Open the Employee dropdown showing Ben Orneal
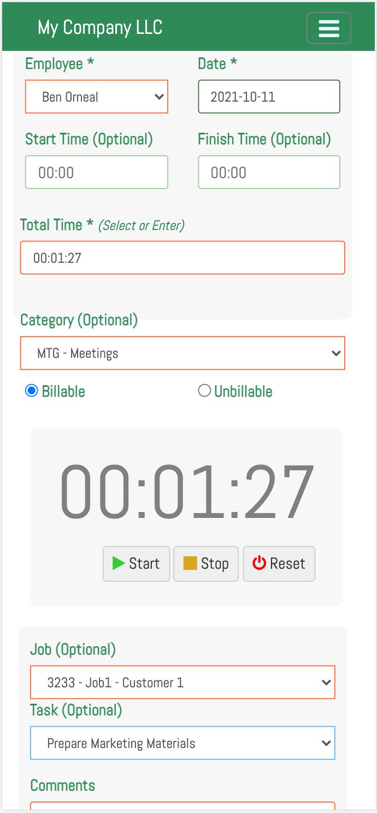Viewport: 377px width, 813px height. [97, 97]
